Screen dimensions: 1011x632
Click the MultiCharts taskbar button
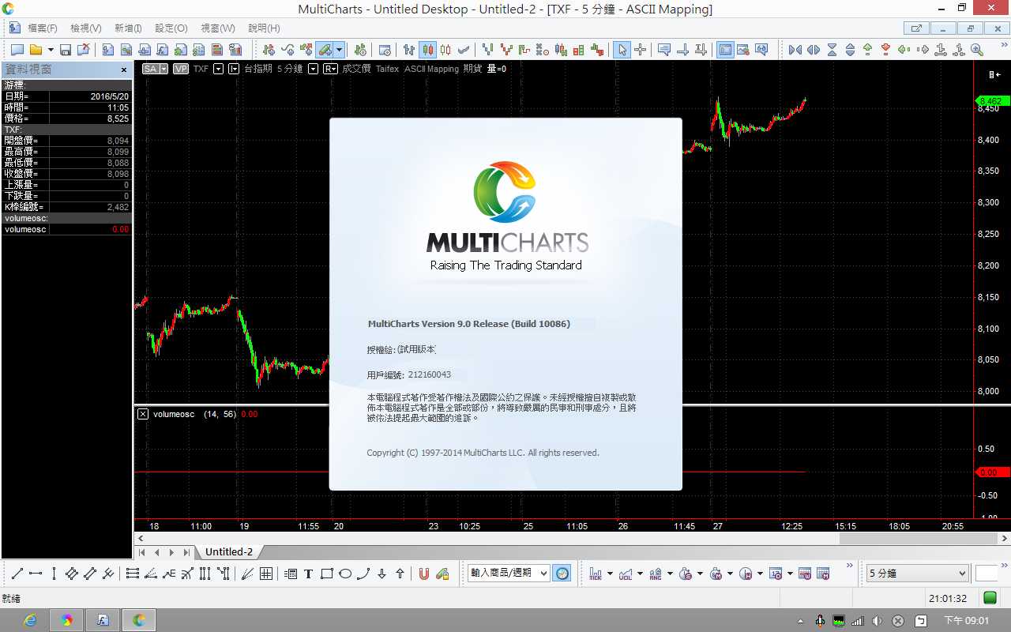pos(139,620)
